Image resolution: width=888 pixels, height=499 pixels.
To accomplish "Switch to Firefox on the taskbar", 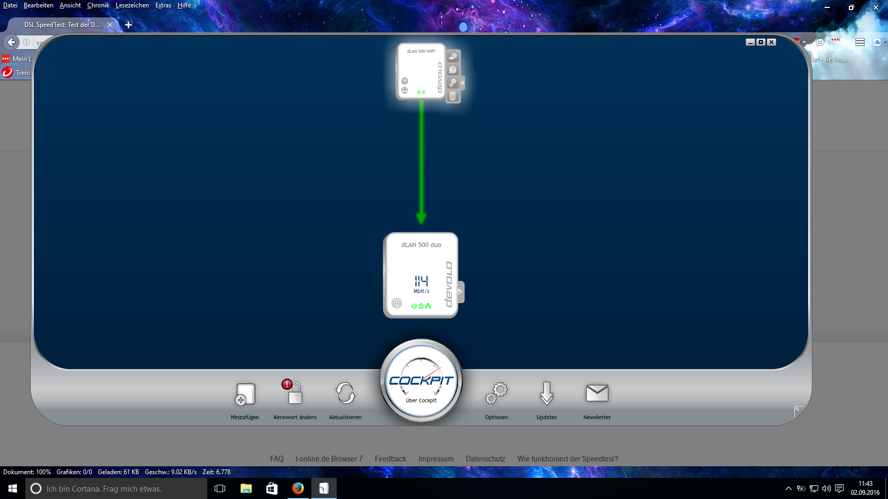I will coord(298,488).
